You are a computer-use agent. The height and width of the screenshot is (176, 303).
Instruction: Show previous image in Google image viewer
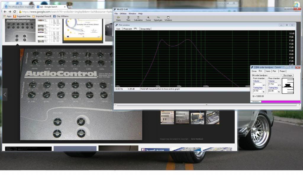[5, 94]
